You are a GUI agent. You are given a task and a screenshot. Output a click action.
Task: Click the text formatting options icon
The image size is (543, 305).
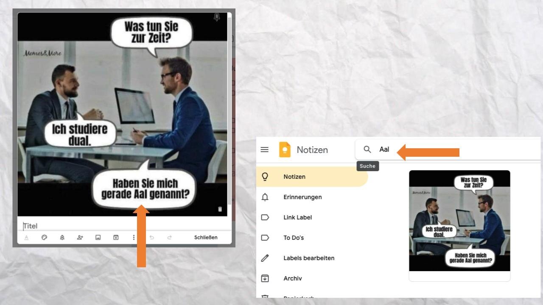(26, 238)
